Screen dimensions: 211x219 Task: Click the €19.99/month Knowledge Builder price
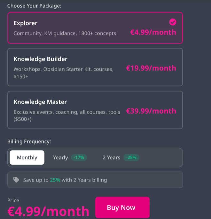point(151,68)
